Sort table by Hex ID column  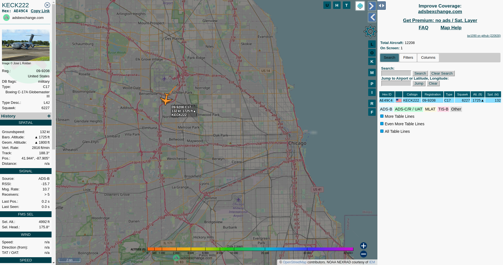coord(387,94)
